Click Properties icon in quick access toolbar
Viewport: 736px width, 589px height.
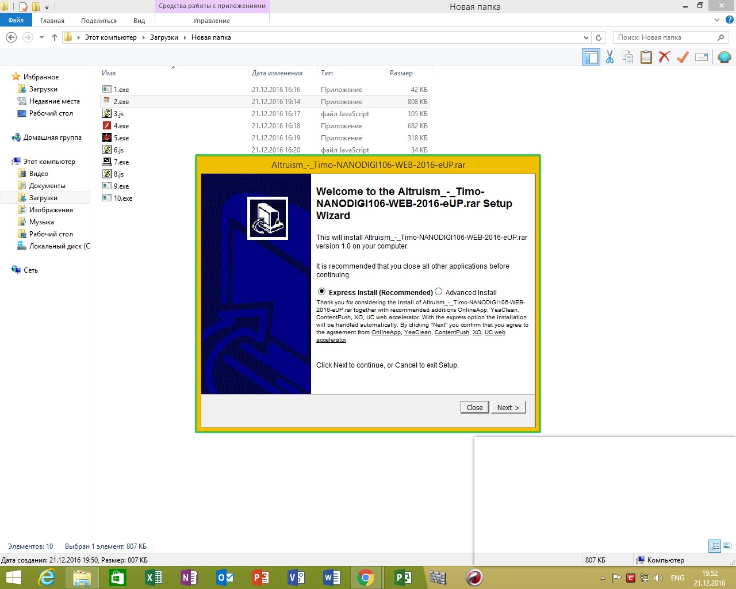(24, 7)
